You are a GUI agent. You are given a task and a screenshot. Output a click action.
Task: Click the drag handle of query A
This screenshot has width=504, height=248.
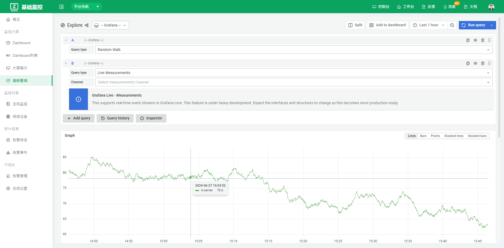click(489, 40)
